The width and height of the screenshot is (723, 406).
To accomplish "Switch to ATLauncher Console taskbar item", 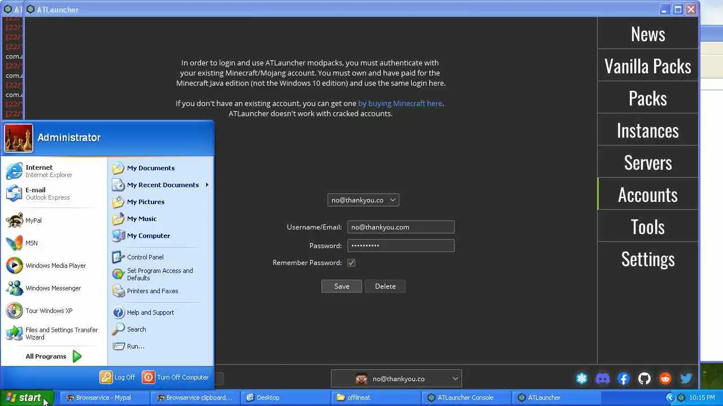I will click(x=466, y=398).
